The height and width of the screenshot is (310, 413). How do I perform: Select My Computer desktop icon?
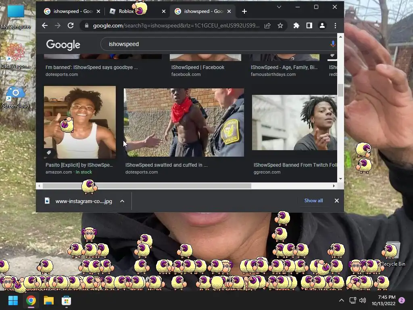click(x=16, y=17)
